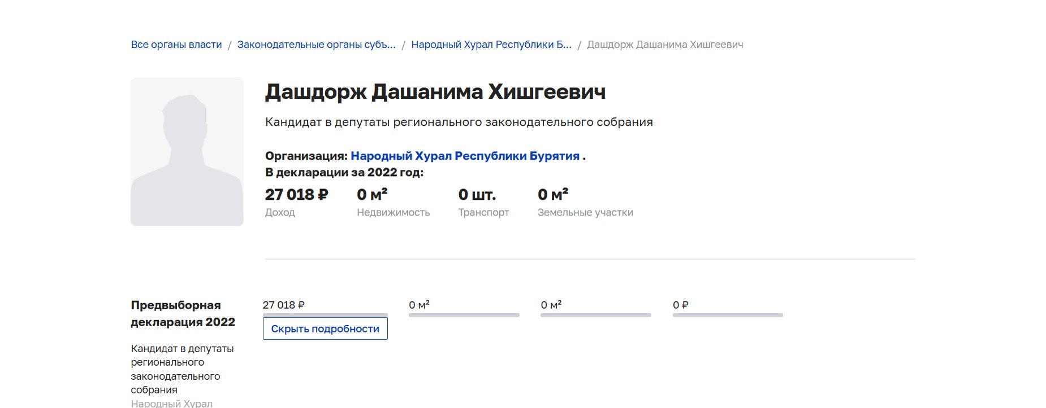
Task: Click the 'Земельные участки' label
Action: pyautogui.click(x=585, y=213)
